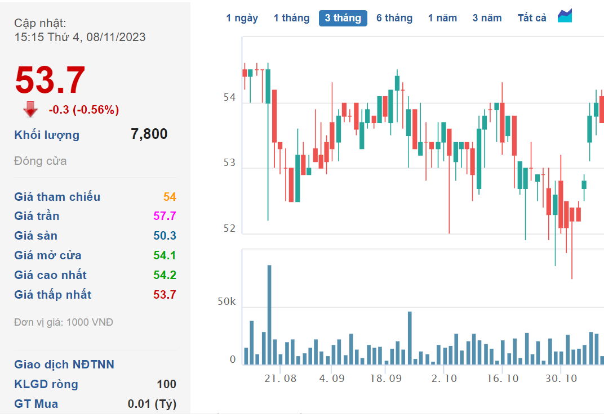Open the Giao dịch NĐTNN section heading

[x=64, y=364]
